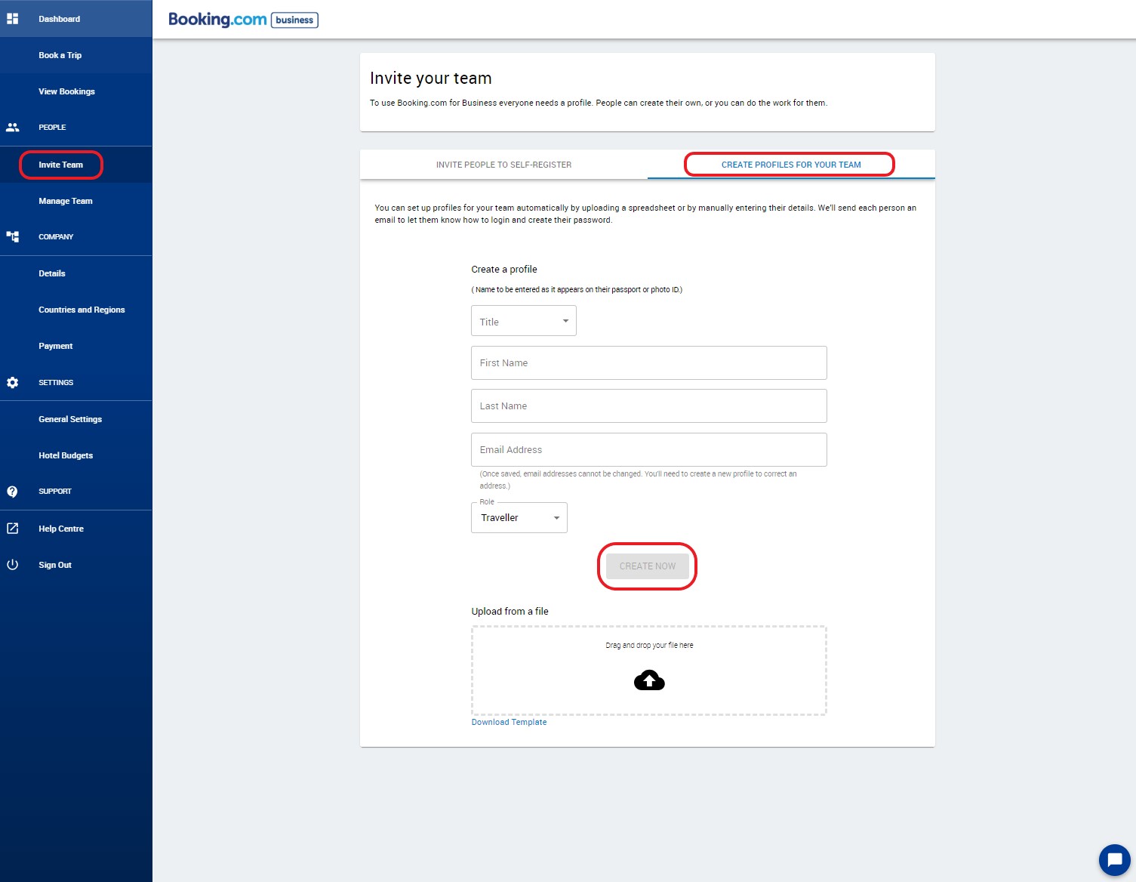Open Settings via the gear icon

point(12,382)
